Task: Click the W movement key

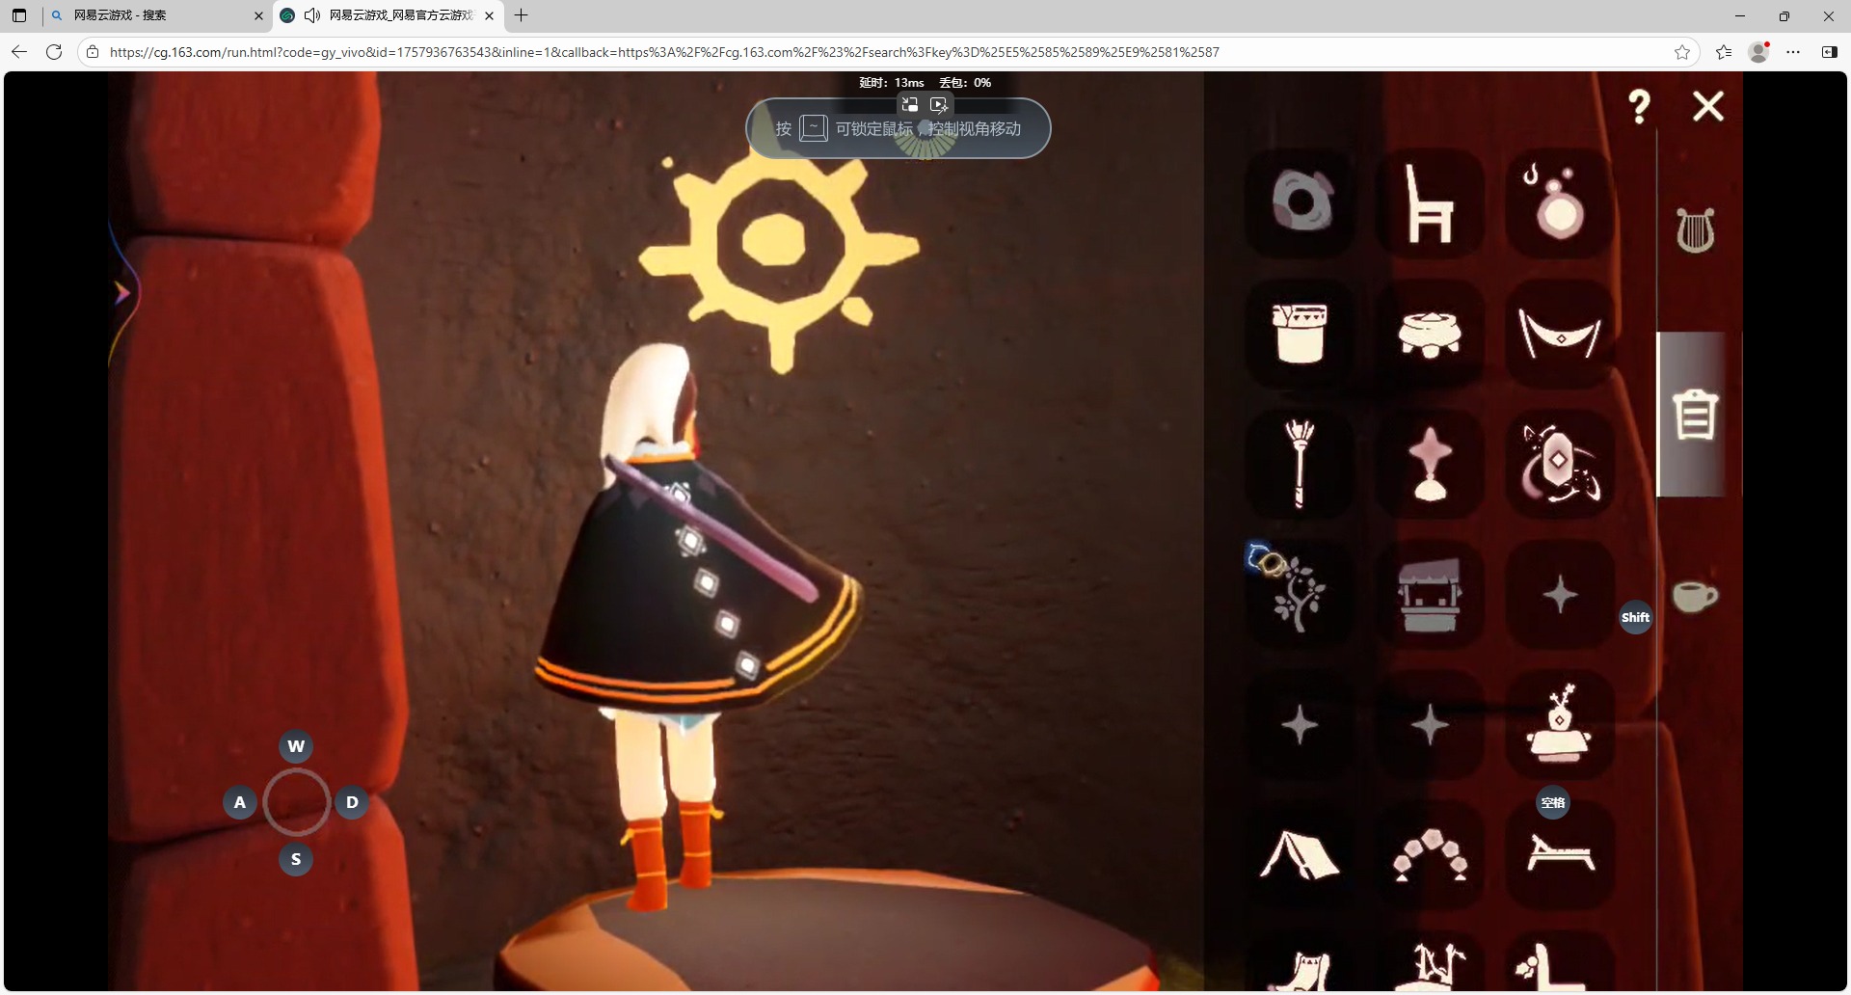Action: point(296,746)
